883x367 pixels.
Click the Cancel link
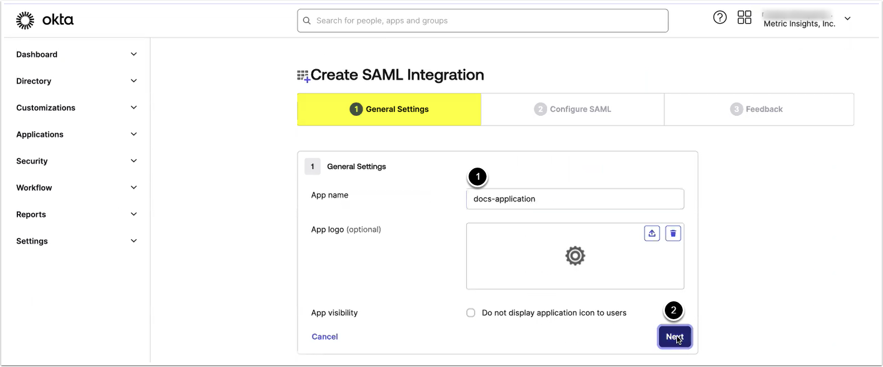(x=324, y=336)
